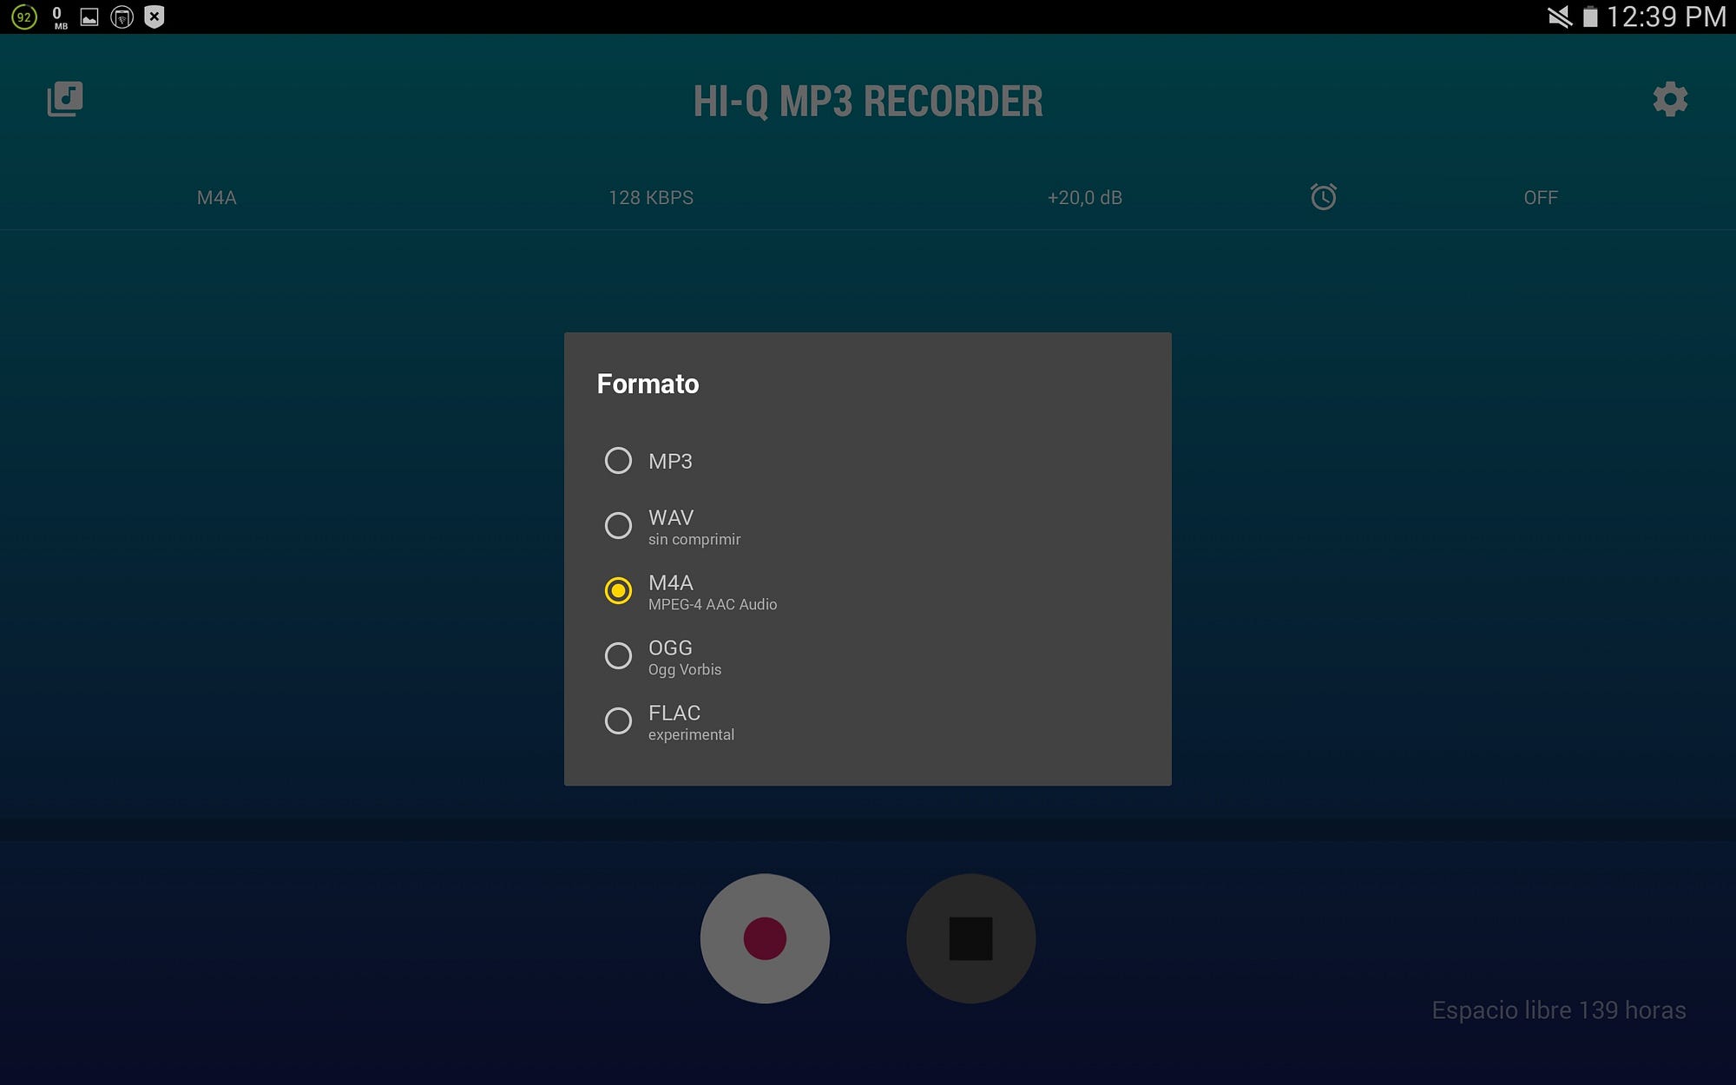The image size is (1736, 1085).
Task: Start recording with the red record button
Action: pos(765,938)
